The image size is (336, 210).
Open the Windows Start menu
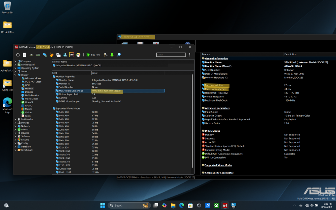(102, 206)
